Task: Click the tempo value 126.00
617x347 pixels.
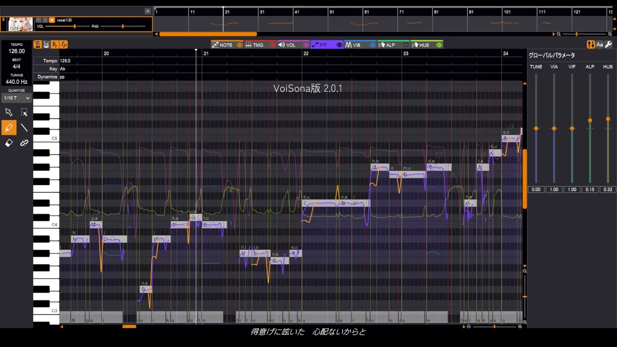Action: click(x=16, y=51)
